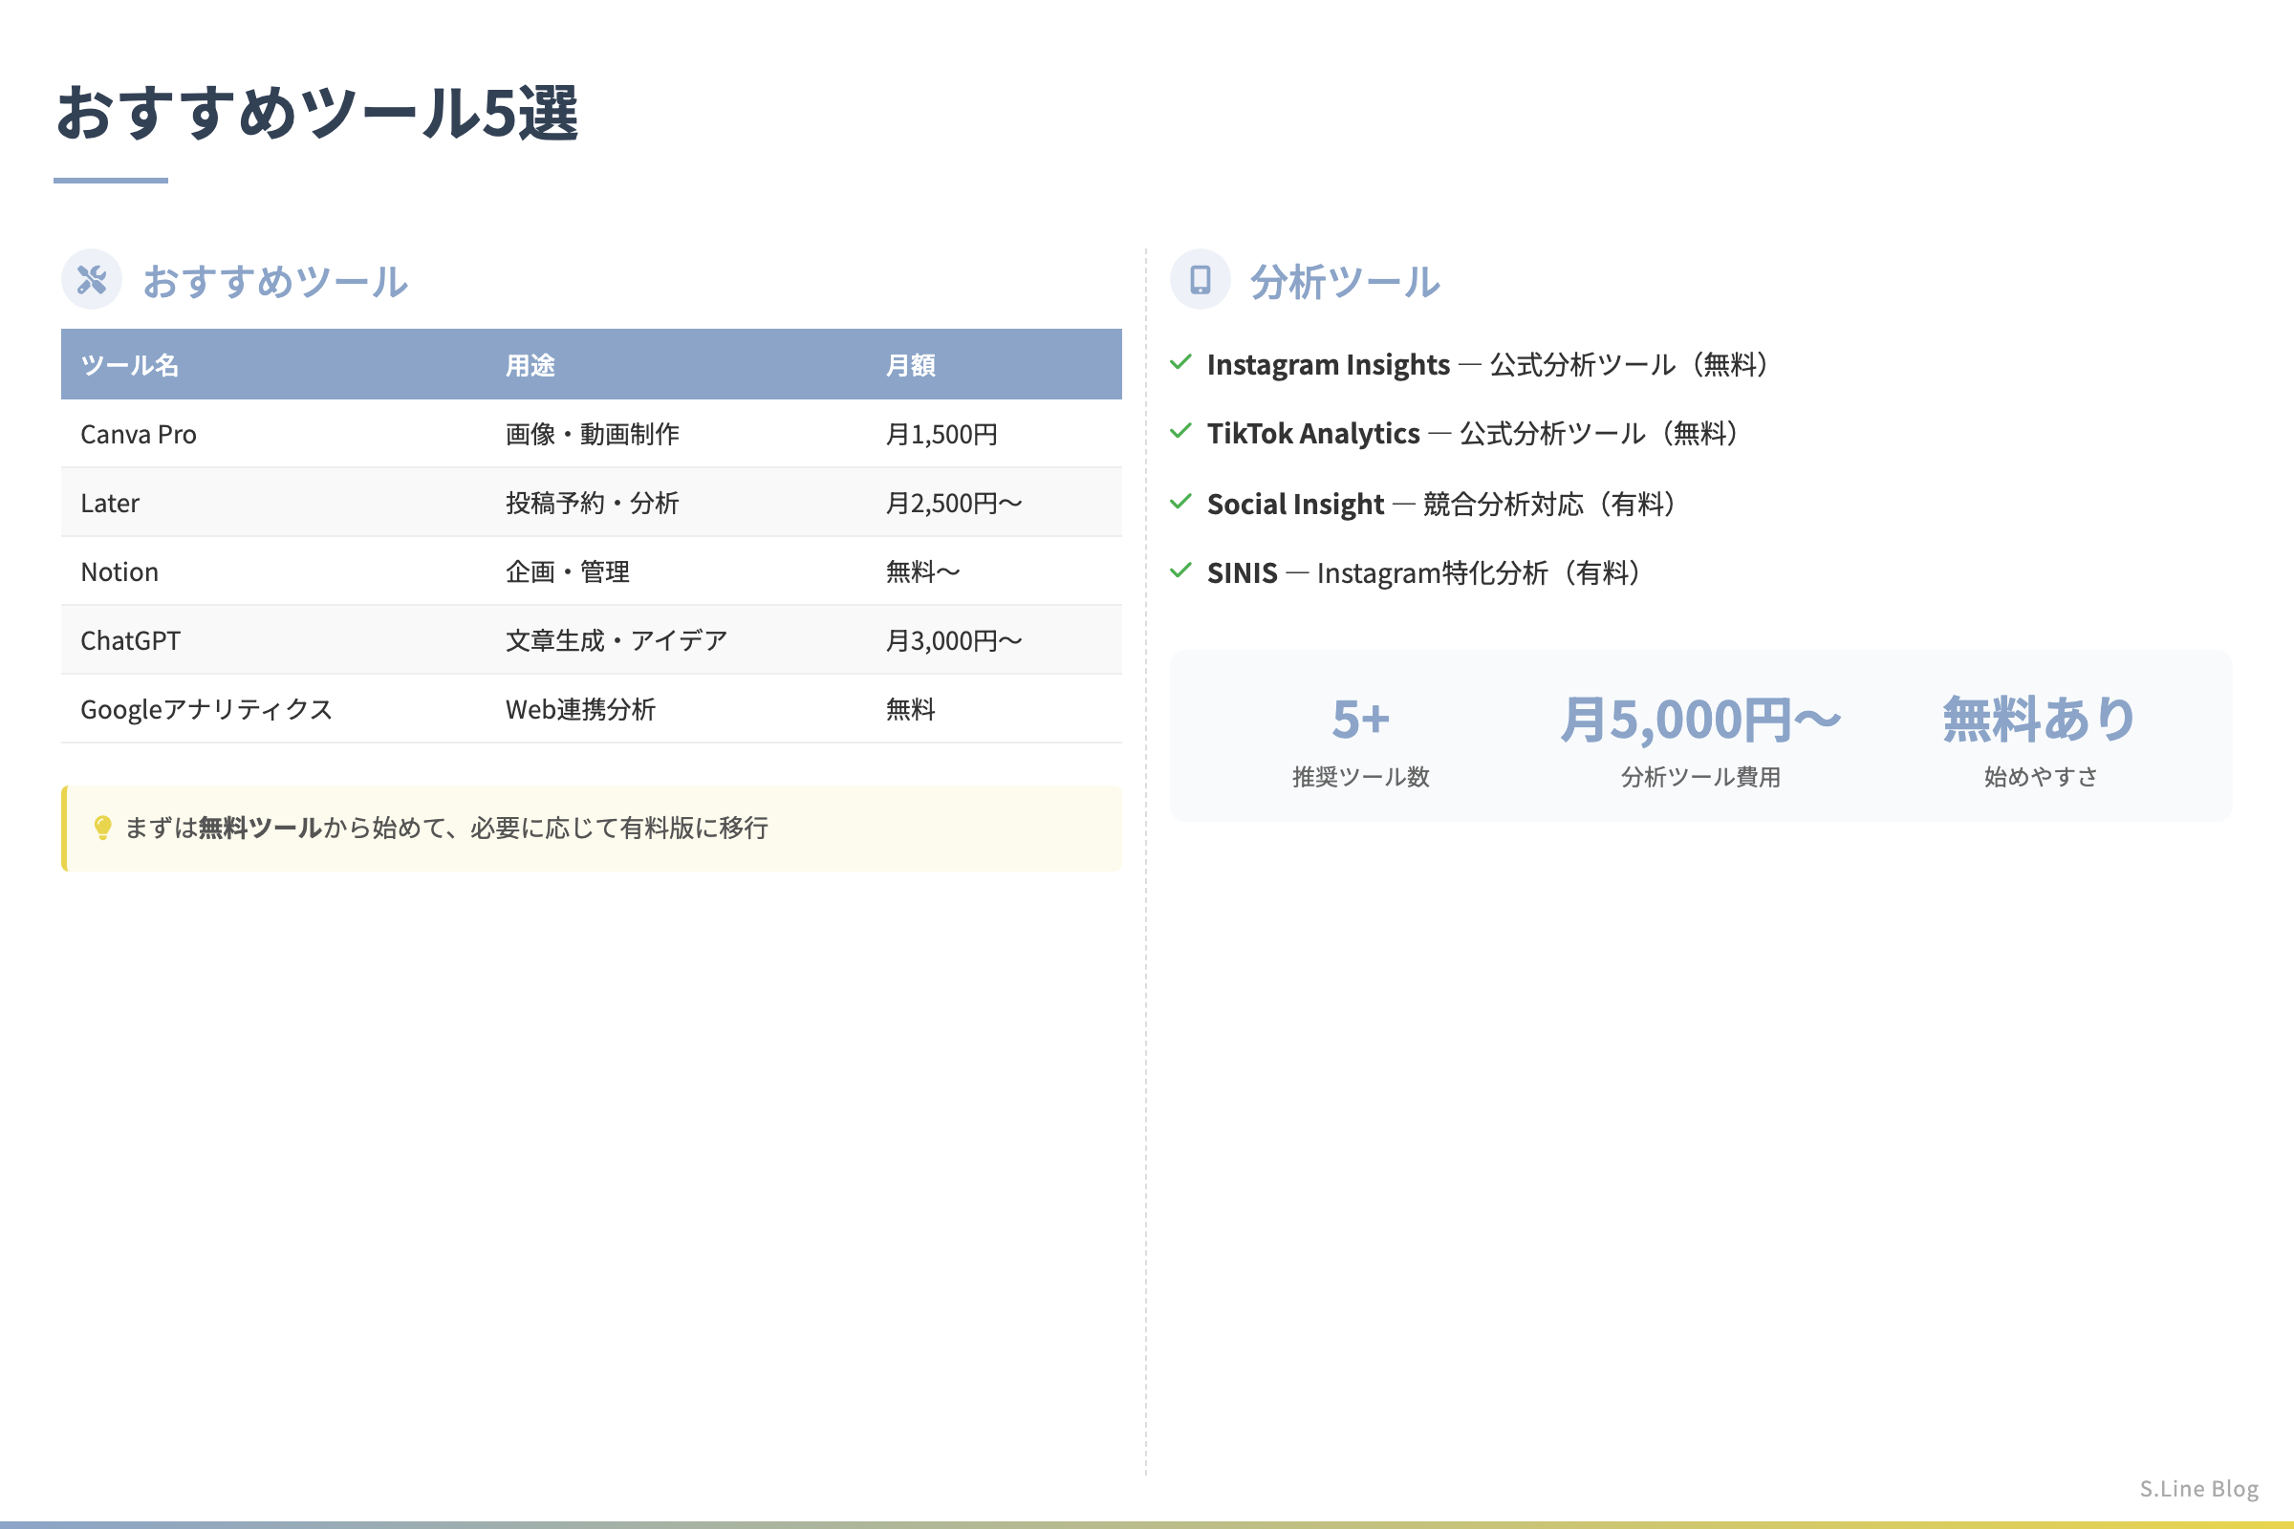The height and width of the screenshot is (1529, 2294).
Task: Click the checkmark next to Instagram Insights
Action: (1180, 363)
